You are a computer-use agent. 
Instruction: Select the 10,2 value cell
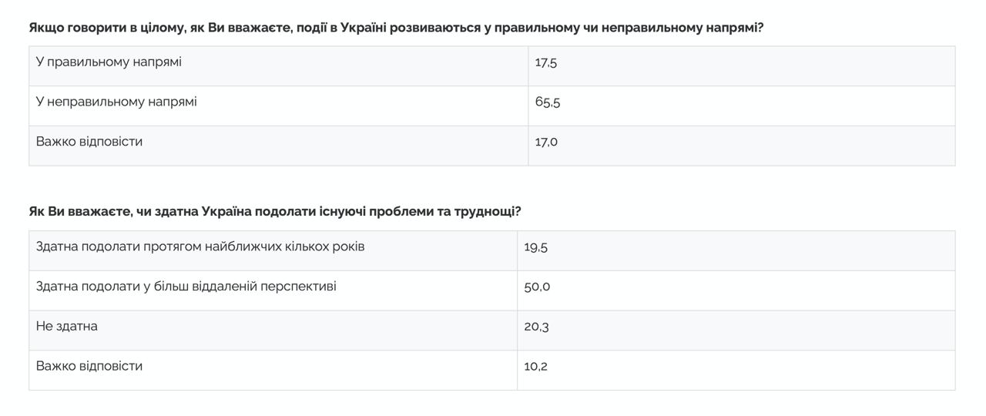tap(535, 367)
